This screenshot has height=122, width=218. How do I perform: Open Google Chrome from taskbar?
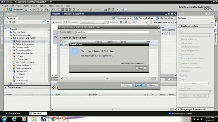[54, 119]
